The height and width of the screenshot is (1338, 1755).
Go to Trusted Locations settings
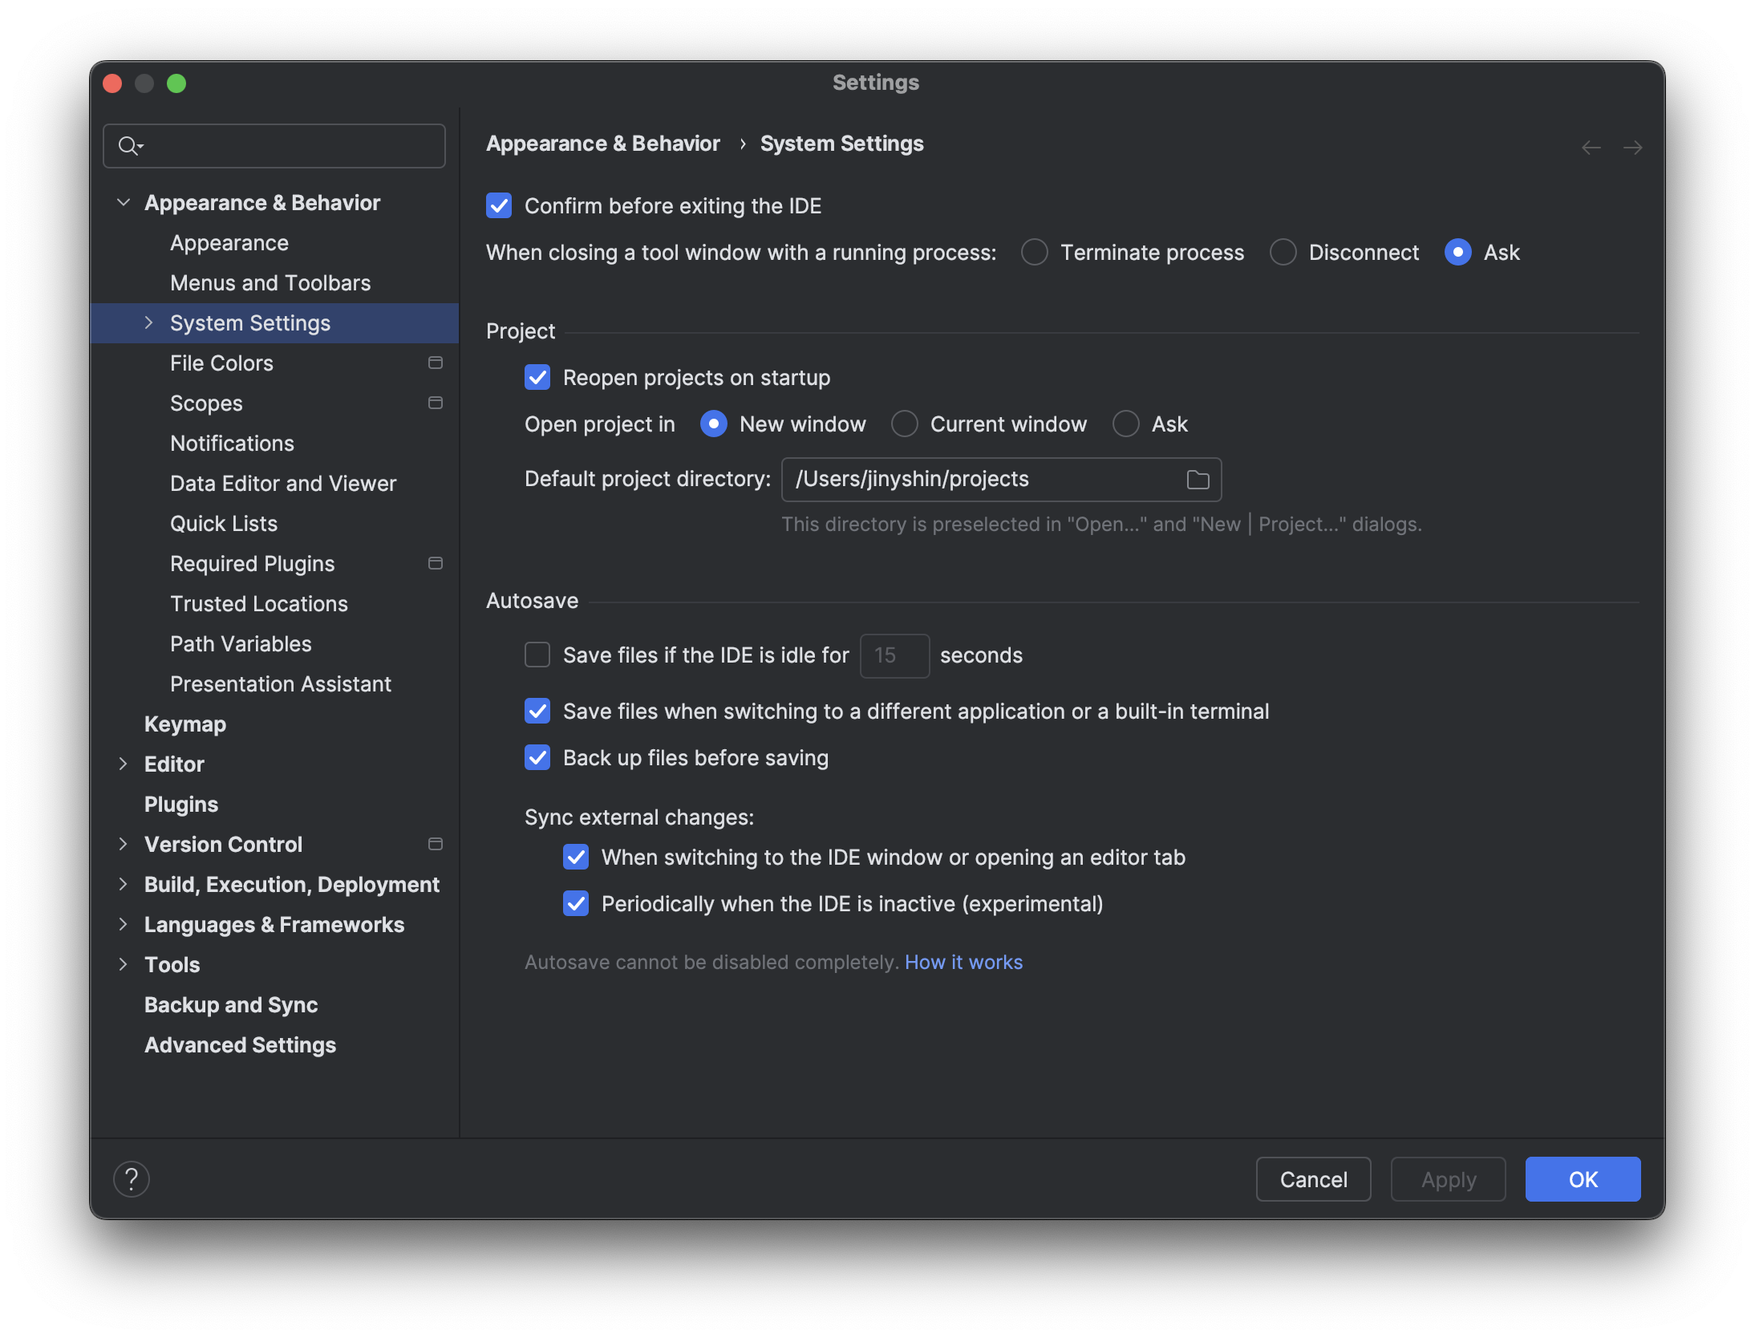[259, 604]
